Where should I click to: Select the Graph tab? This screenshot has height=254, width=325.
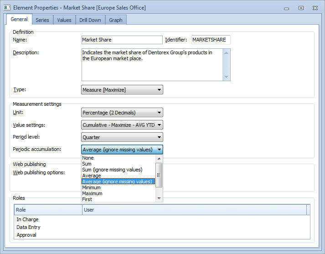click(x=115, y=20)
